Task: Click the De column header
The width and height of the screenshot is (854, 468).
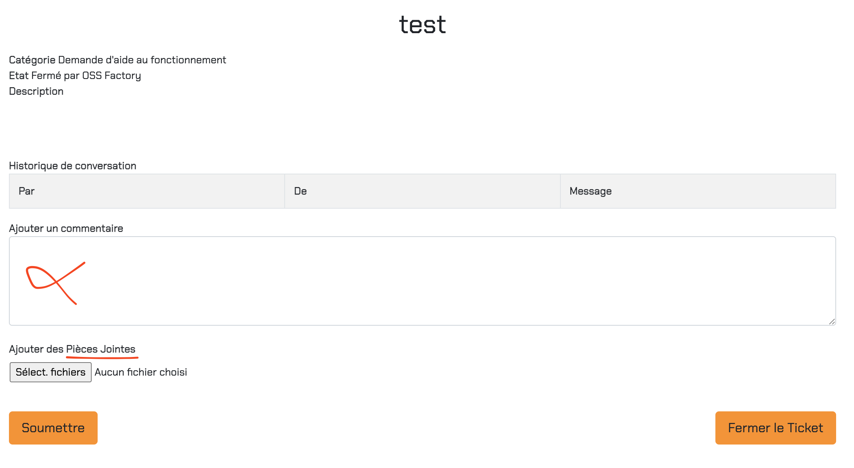Action: point(423,191)
